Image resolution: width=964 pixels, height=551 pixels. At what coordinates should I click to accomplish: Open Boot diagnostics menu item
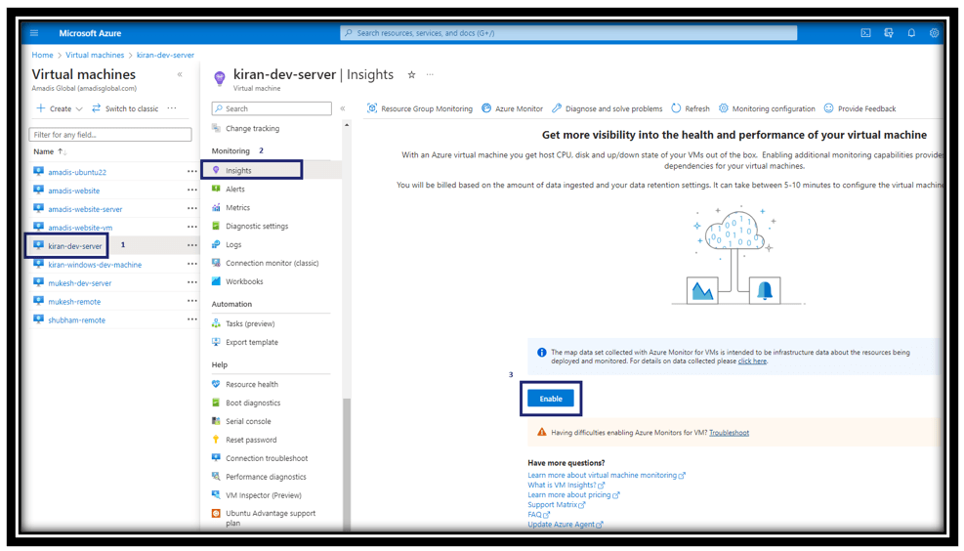point(253,403)
